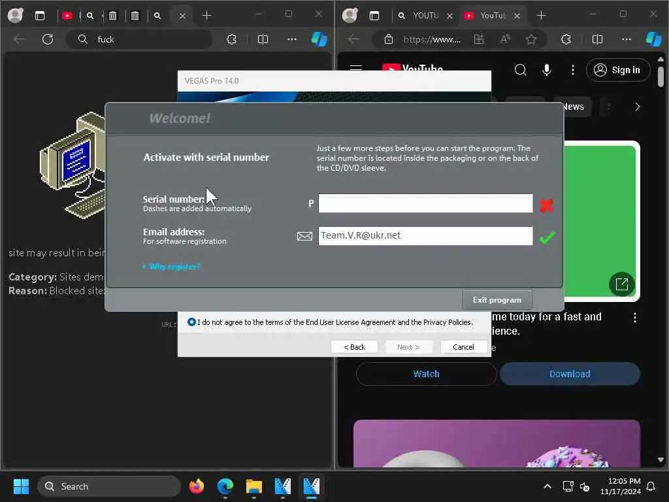Close the YouTube tab in the right window
Screen dimensions: 669x502
tap(517, 16)
